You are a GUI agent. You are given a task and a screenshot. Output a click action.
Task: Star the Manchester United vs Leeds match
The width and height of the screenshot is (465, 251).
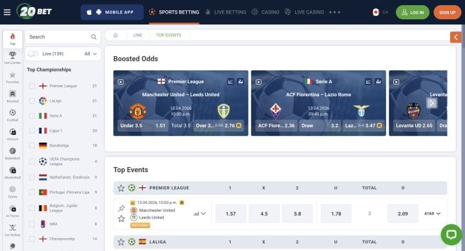tap(121, 219)
